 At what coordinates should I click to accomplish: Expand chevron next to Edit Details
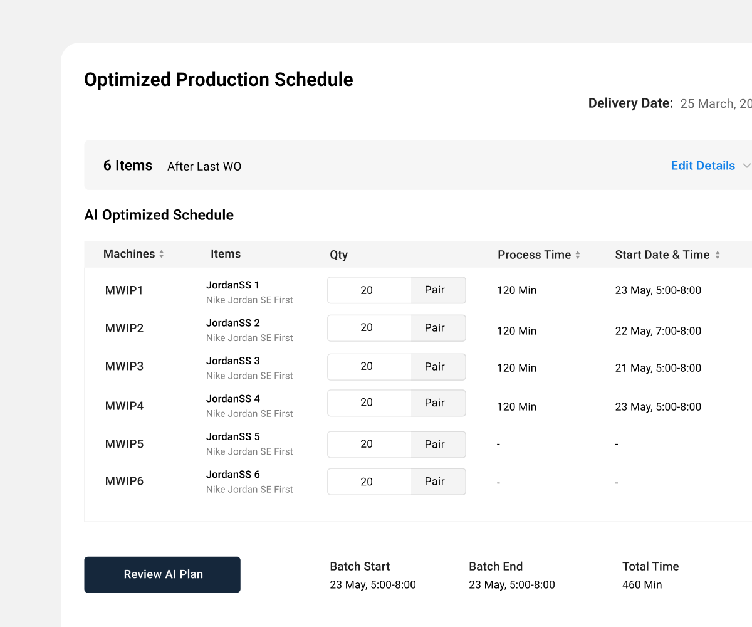[746, 166]
